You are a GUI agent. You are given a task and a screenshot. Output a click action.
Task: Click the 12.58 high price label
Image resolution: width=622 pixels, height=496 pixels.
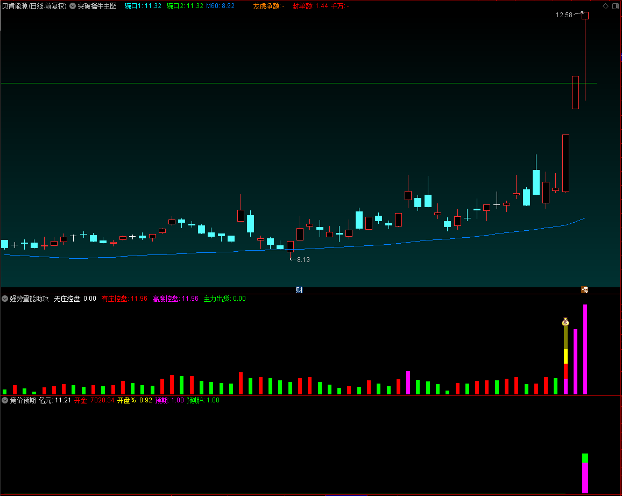564,15
